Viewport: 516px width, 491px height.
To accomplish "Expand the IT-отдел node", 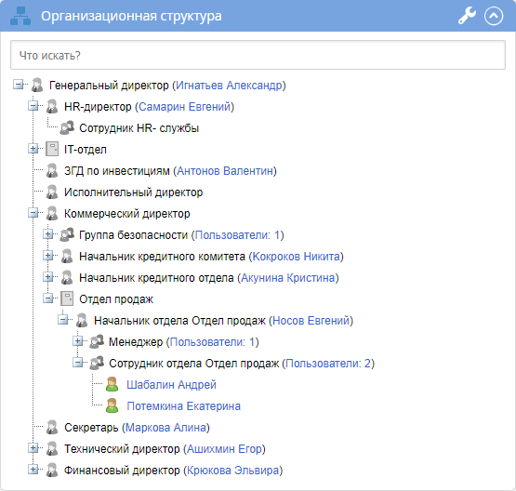I will click(x=33, y=149).
